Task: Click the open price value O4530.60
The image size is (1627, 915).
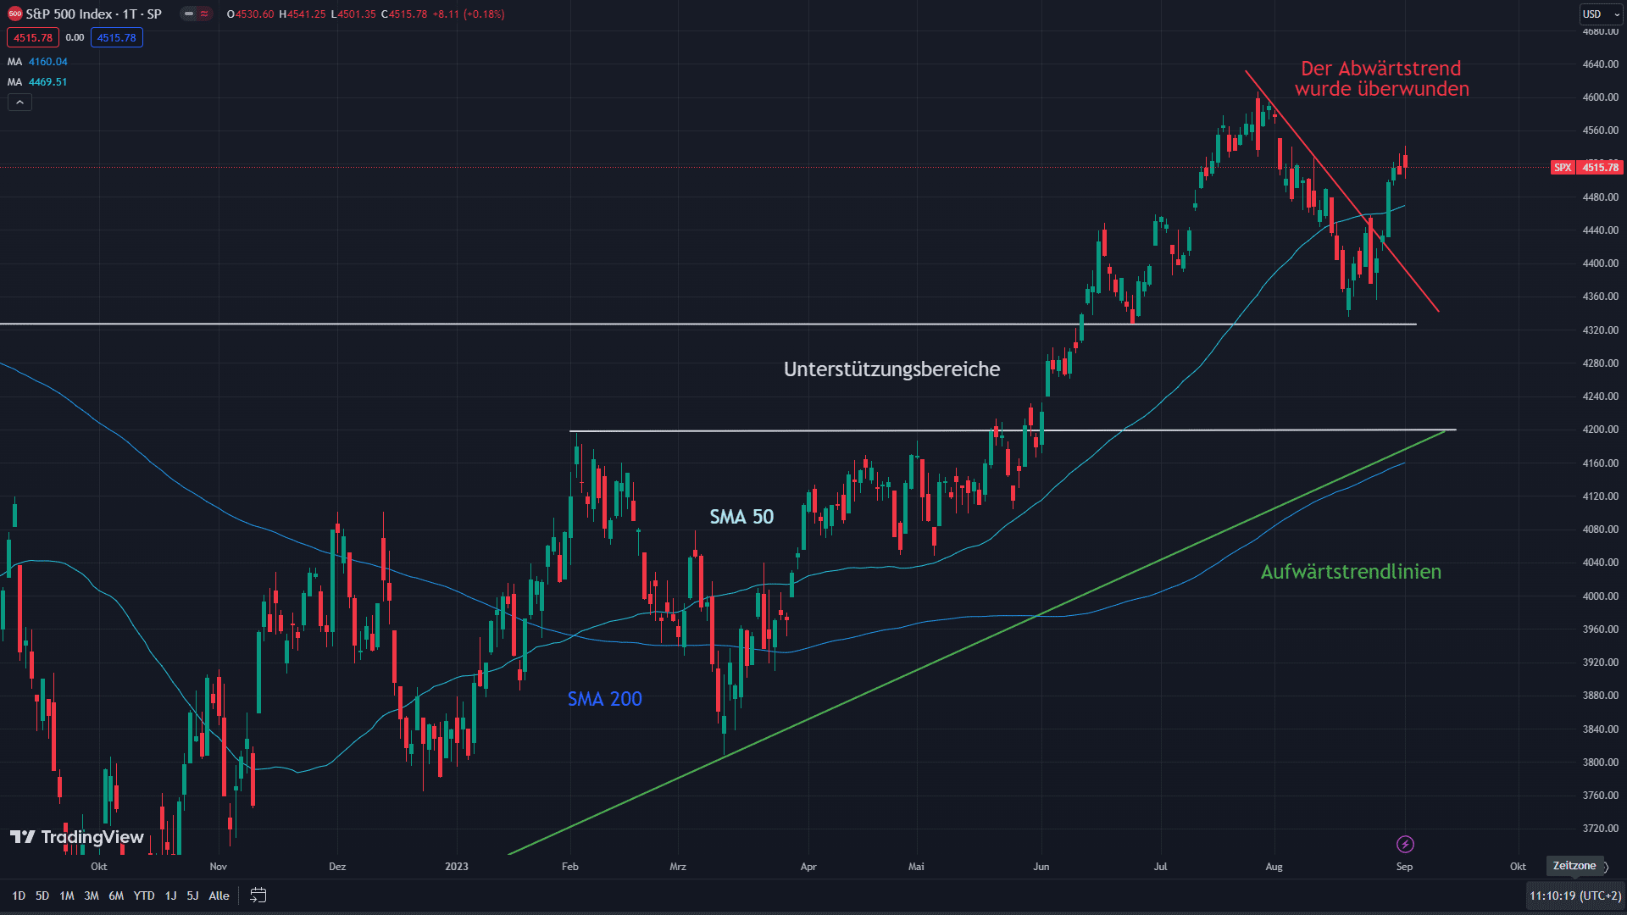Action: 250,14
